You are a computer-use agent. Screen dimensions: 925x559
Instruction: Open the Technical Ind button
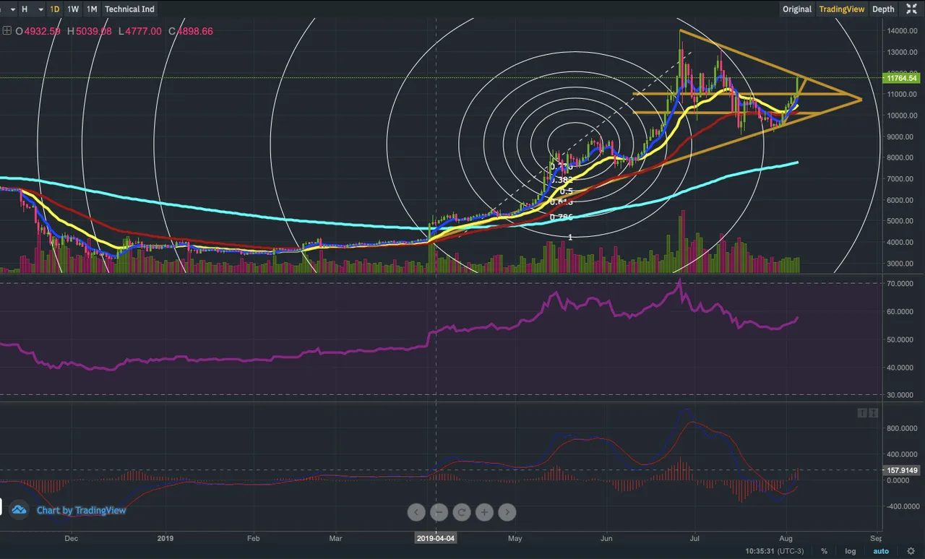pos(129,9)
